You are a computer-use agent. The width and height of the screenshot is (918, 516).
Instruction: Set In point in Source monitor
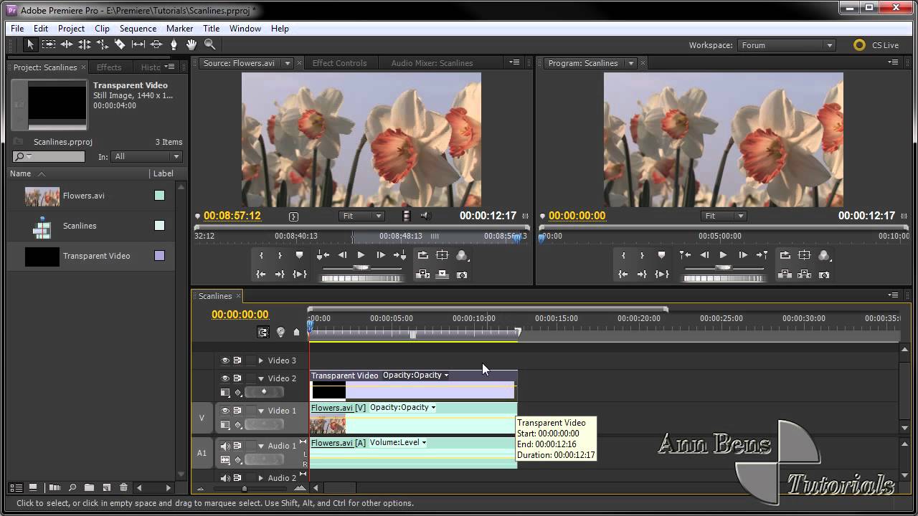click(x=261, y=255)
